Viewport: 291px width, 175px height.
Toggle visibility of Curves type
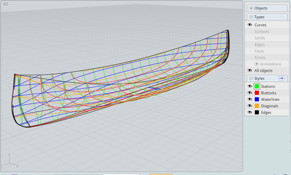click(x=250, y=25)
